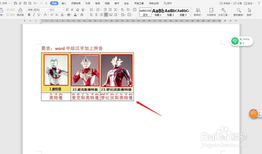Redo the last undone action
This screenshot has width=262, height=154.
[x=41, y=3]
